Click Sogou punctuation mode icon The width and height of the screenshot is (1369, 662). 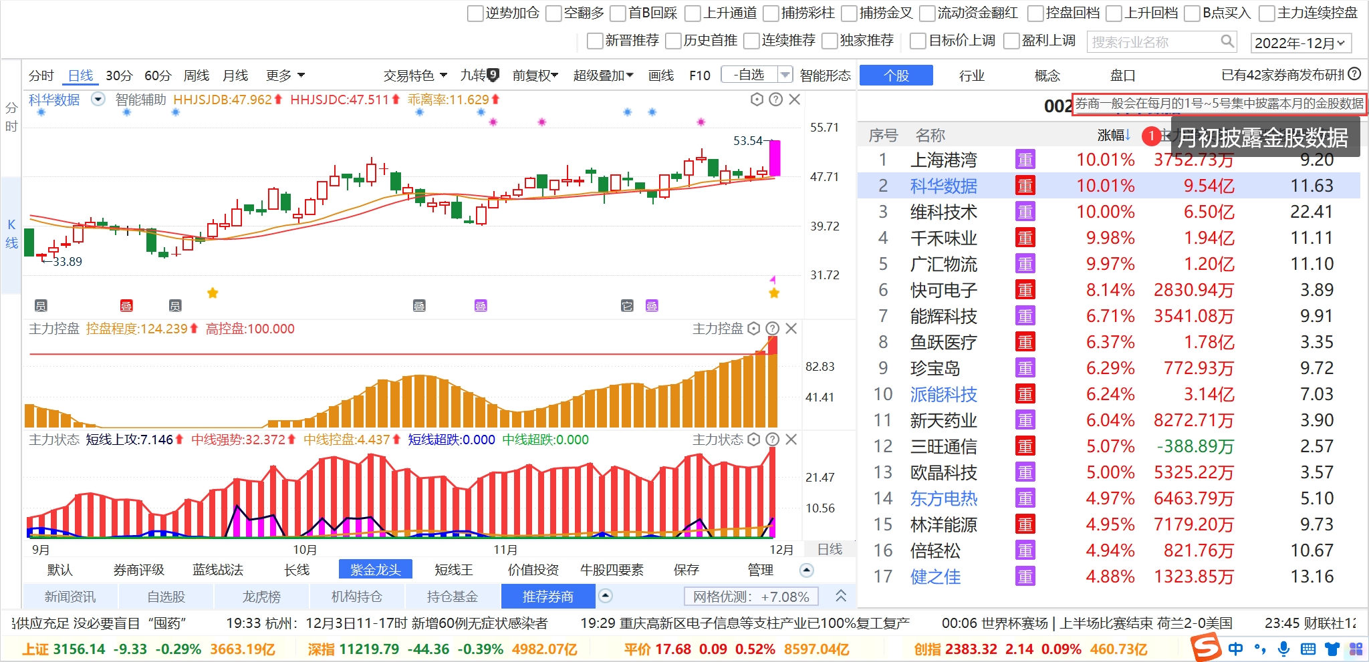(1260, 649)
